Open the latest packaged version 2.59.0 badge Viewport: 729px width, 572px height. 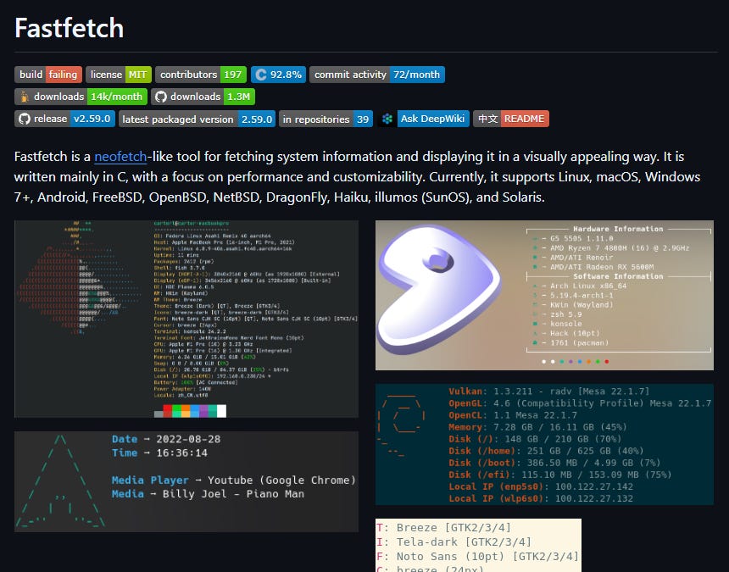[x=198, y=119]
